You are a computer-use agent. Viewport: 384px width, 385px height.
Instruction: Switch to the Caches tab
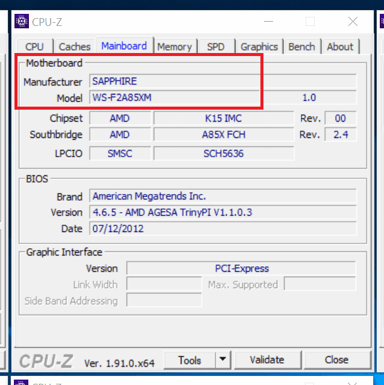(75, 46)
